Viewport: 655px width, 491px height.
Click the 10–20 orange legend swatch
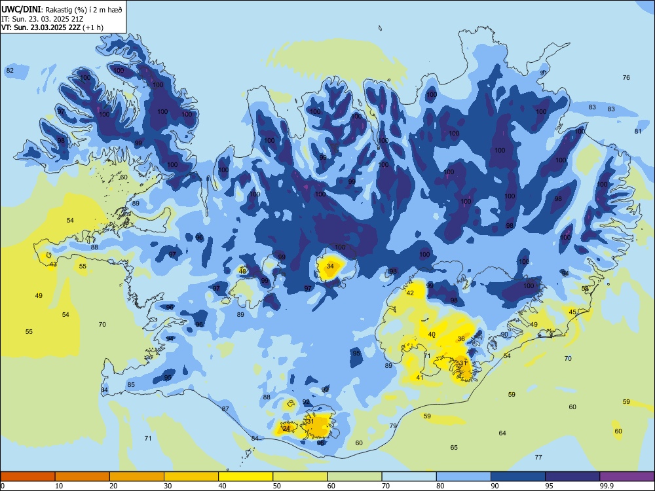83,477
